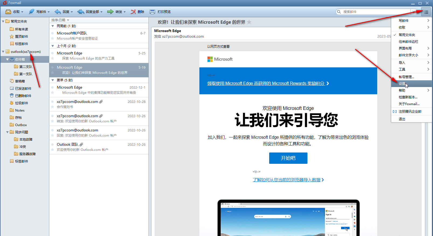
Task: Toggle star on Microsoft帐户团队 email
Action: (53, 39)
